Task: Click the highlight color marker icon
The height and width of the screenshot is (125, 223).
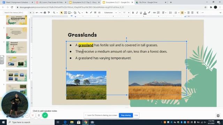Action: (149, 12)
